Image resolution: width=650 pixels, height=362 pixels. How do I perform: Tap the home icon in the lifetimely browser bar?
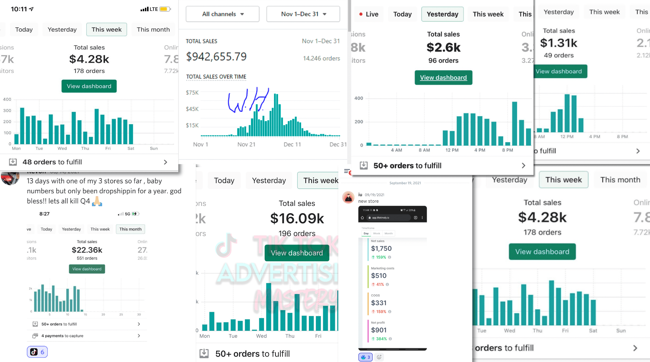[363, 217]
